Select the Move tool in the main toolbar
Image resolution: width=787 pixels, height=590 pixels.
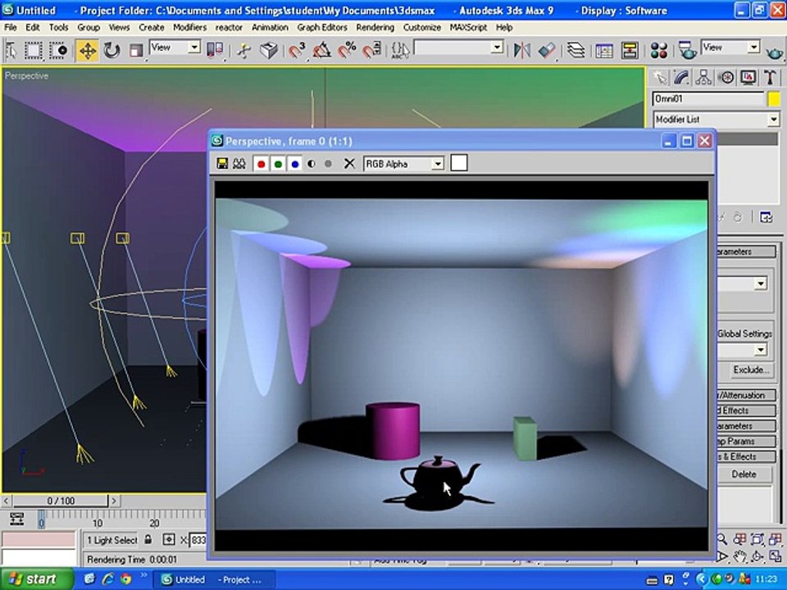[86, 51]
